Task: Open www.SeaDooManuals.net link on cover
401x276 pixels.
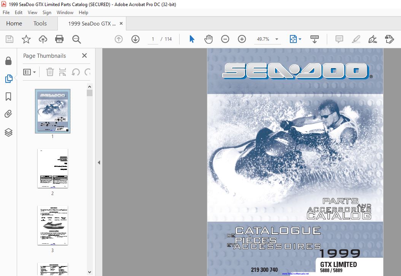Action: point(295,274)
